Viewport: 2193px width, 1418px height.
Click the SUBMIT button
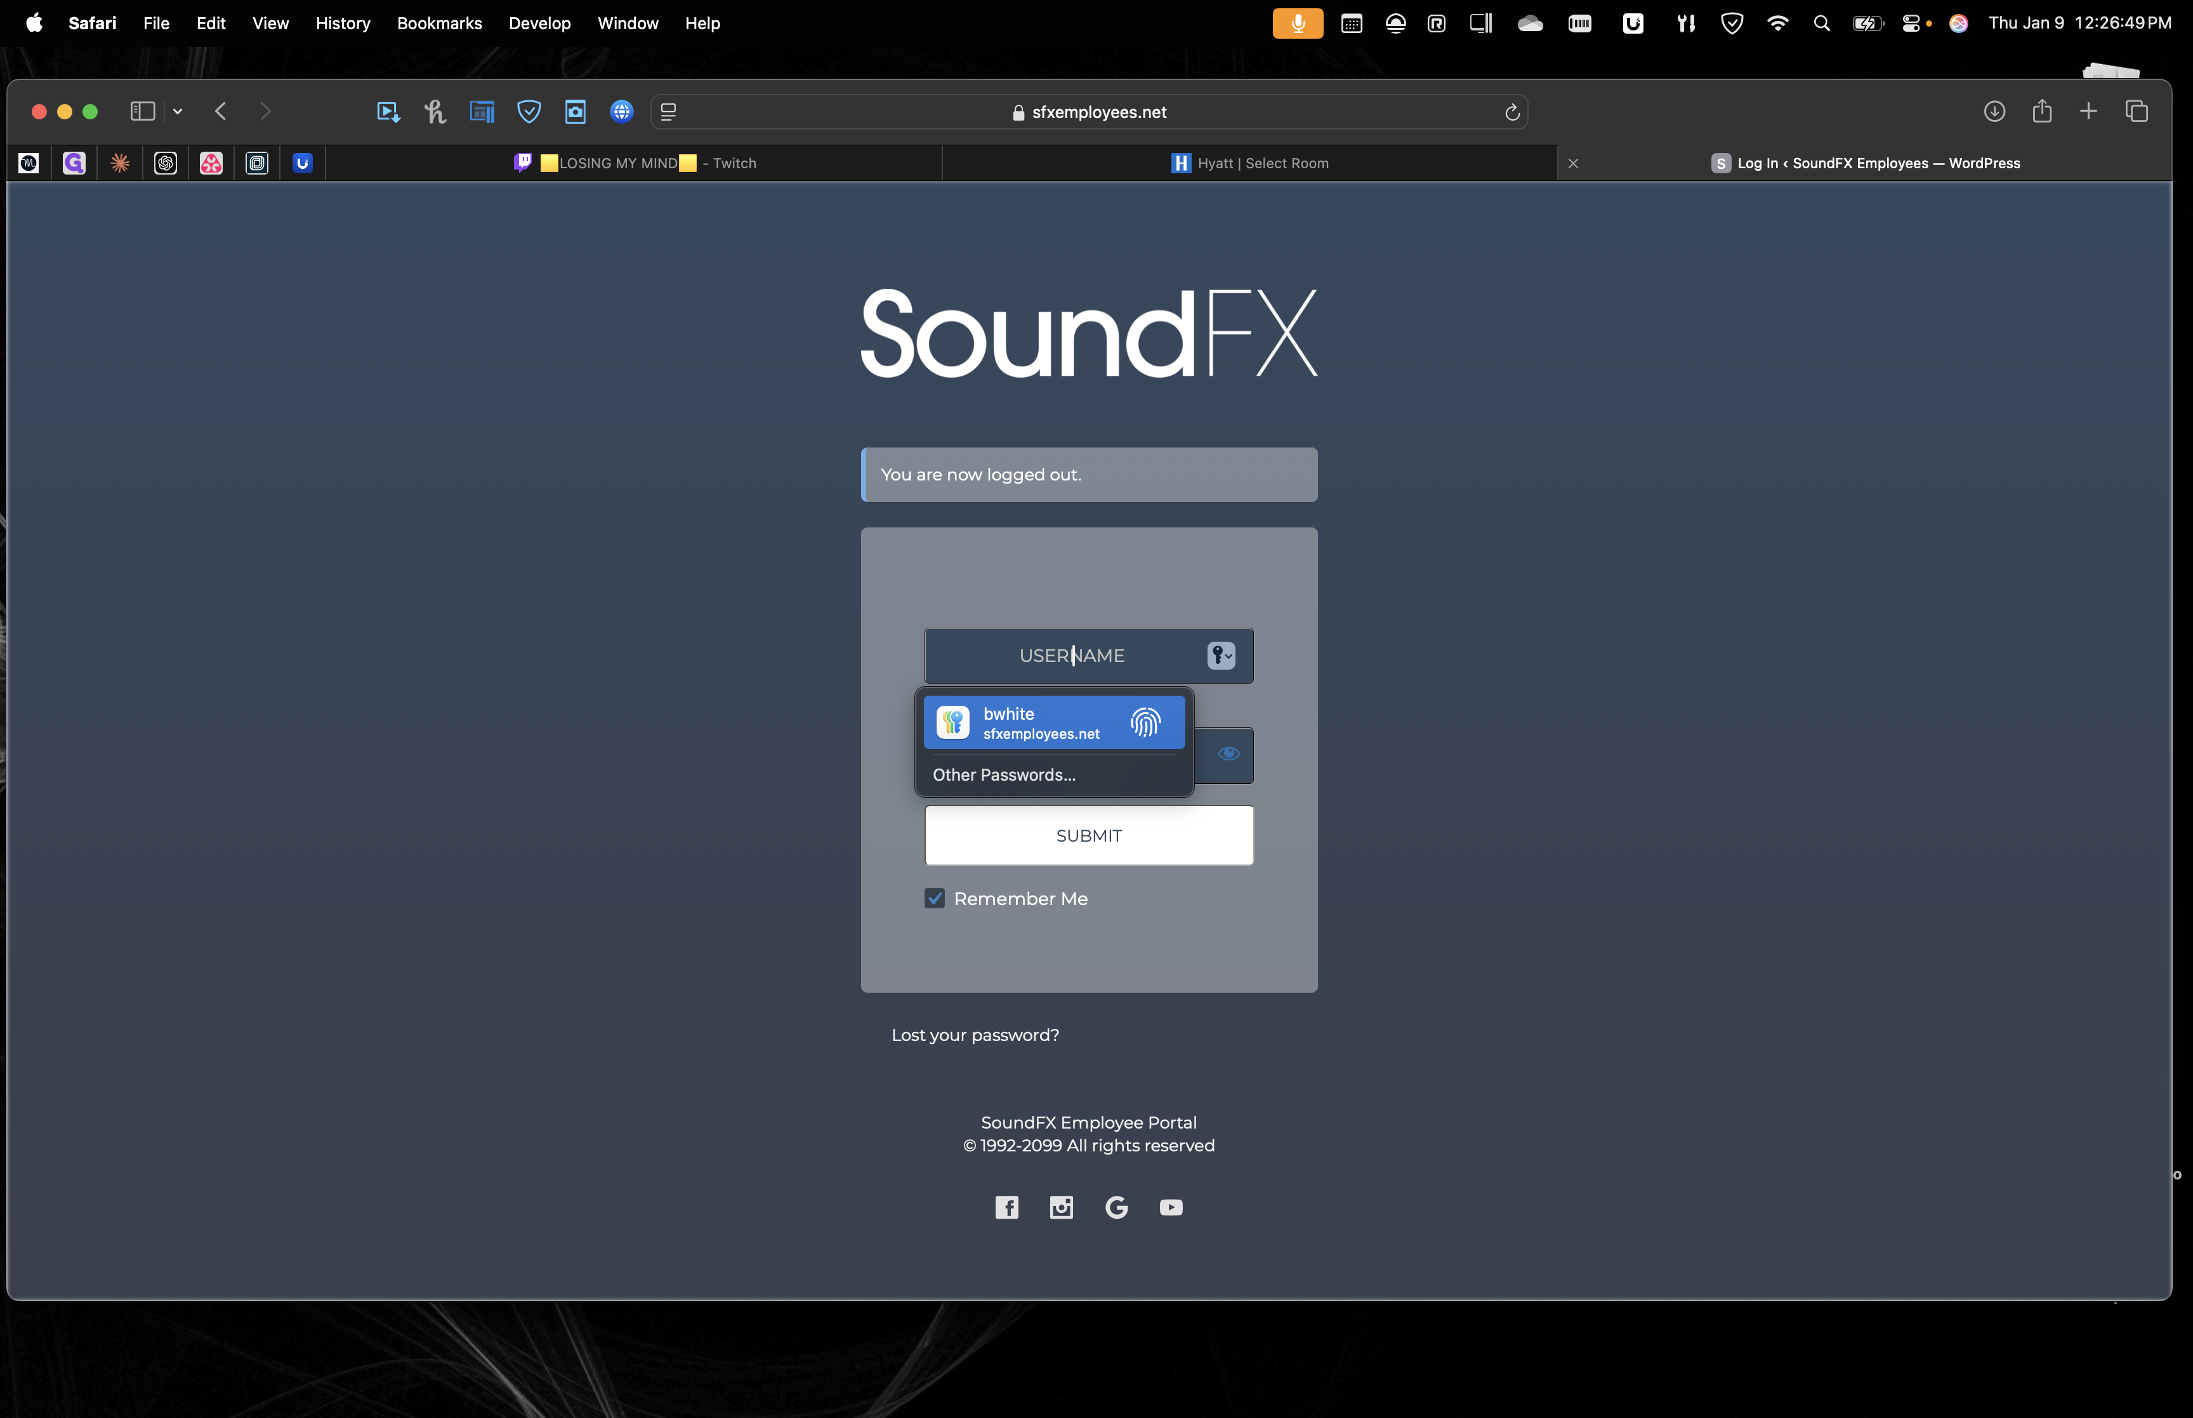pyautogui.click(x=1089, y=835)
